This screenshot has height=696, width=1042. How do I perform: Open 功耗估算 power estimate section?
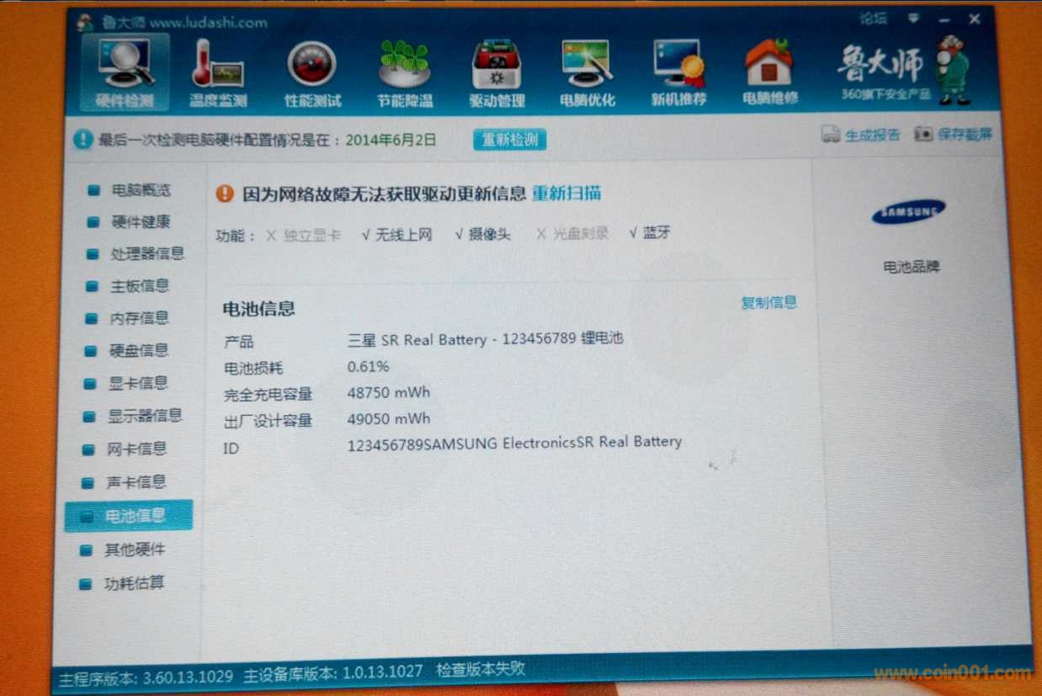[133, 583]
